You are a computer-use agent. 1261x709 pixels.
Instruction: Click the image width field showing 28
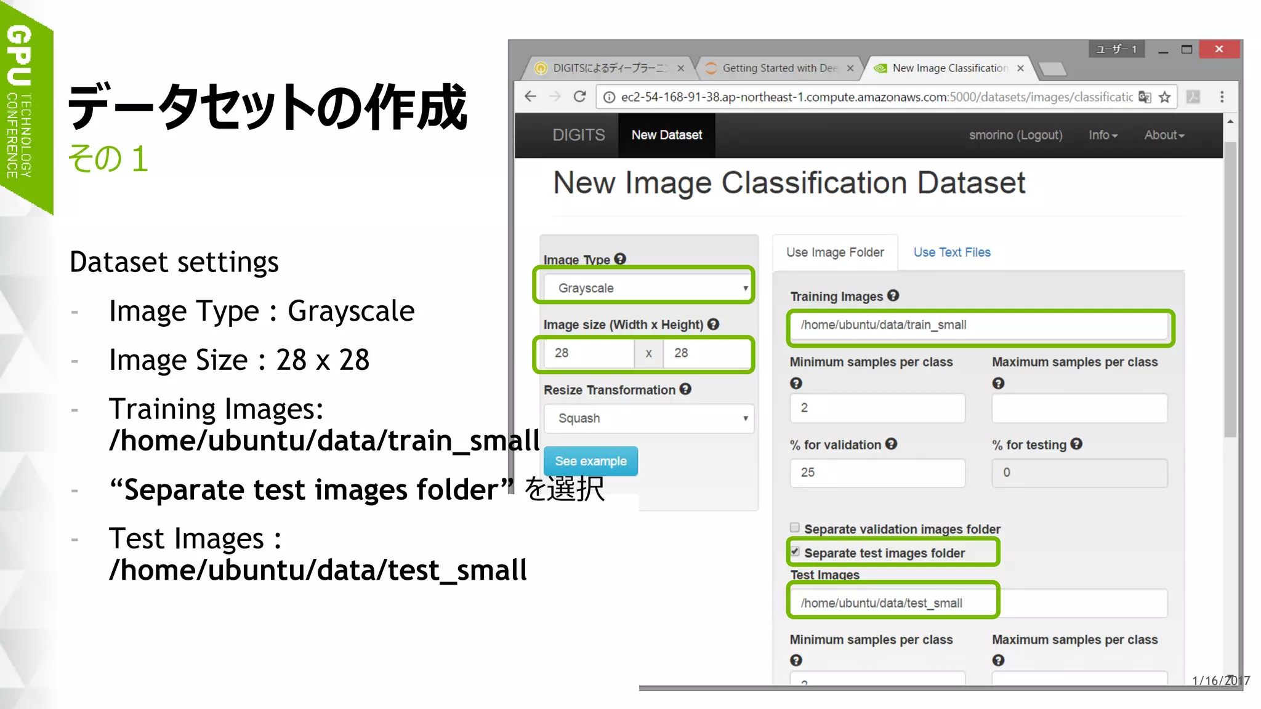[x=589, y=353]
